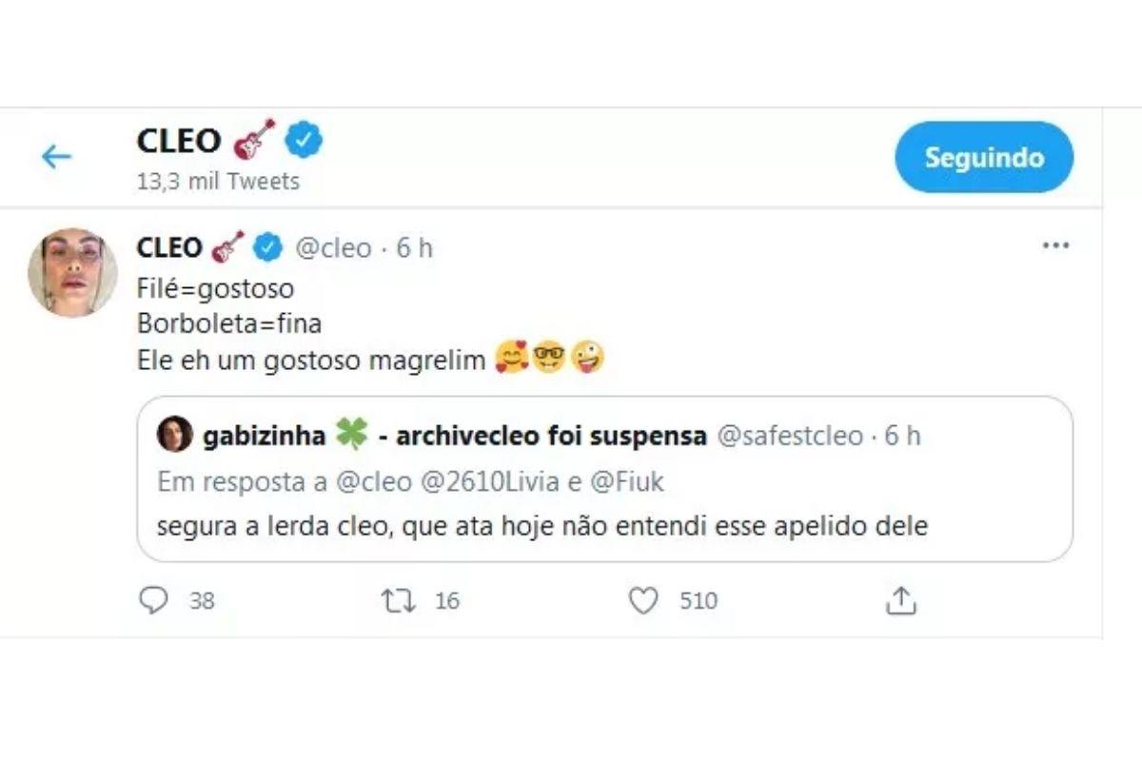
Task: Click the 16 retweets count
Action: (x=447, y=601)
